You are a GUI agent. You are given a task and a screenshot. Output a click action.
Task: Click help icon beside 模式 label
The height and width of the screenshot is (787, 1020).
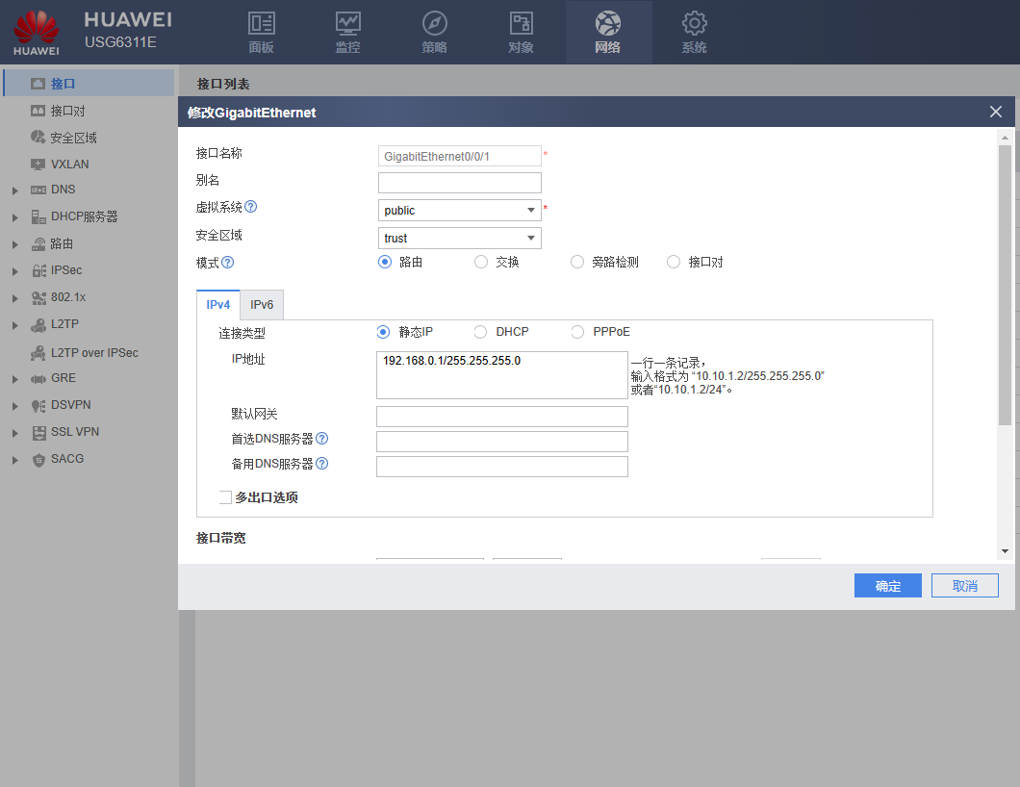click(228, 262)
